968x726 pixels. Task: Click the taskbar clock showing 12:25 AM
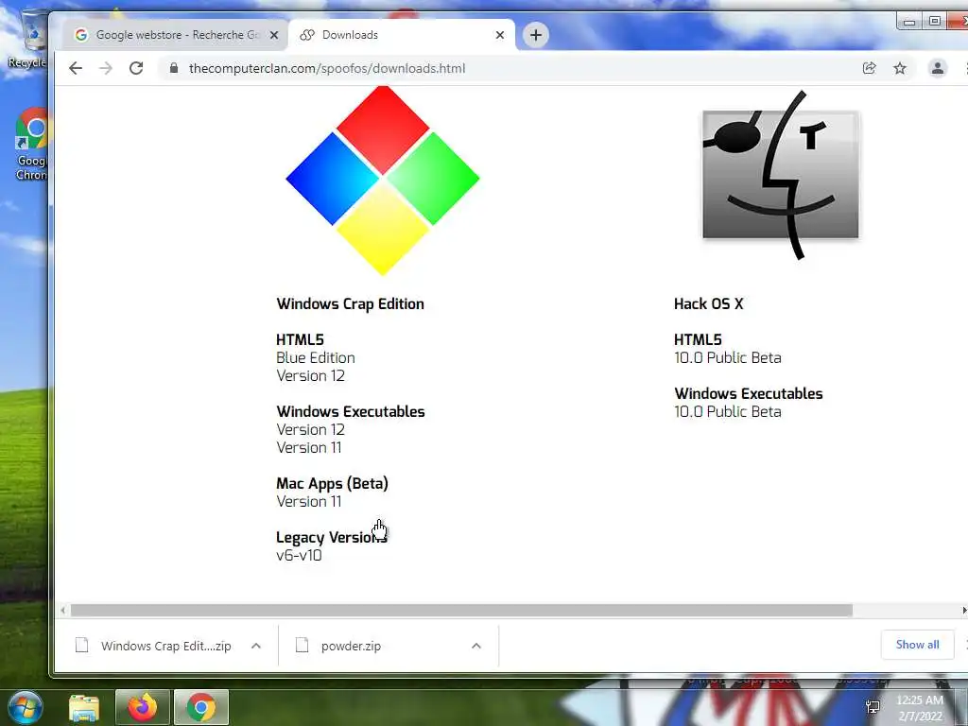click(919, 707)
